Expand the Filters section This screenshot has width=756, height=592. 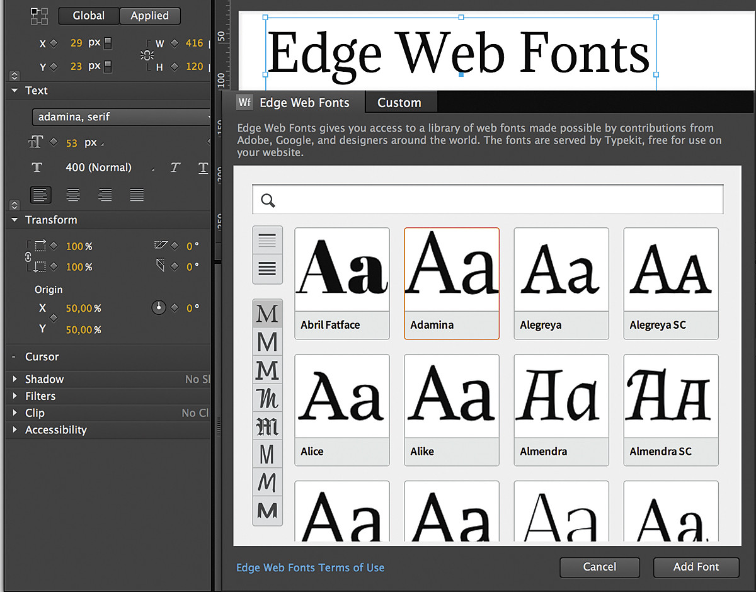14,396
